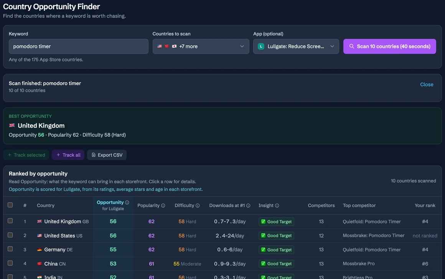445x279 pixels.
Task: Click the Lullgate app icon in selector
Action: pyautogui.click(x=261, y=46)
